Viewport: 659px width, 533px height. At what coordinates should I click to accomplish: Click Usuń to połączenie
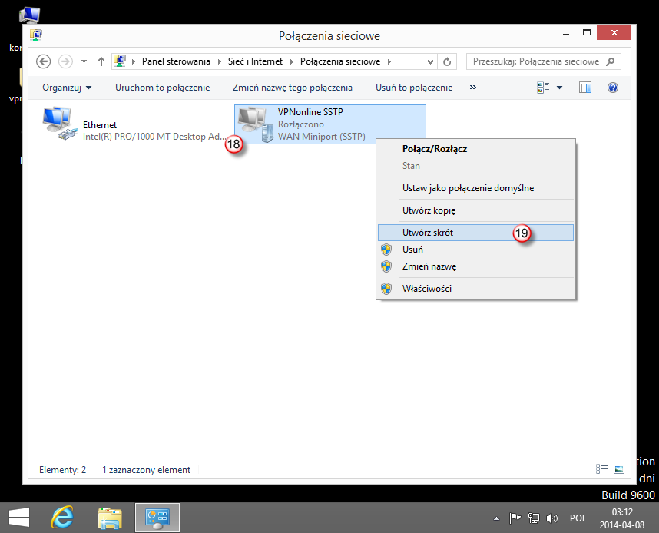(x=414, y=88)
